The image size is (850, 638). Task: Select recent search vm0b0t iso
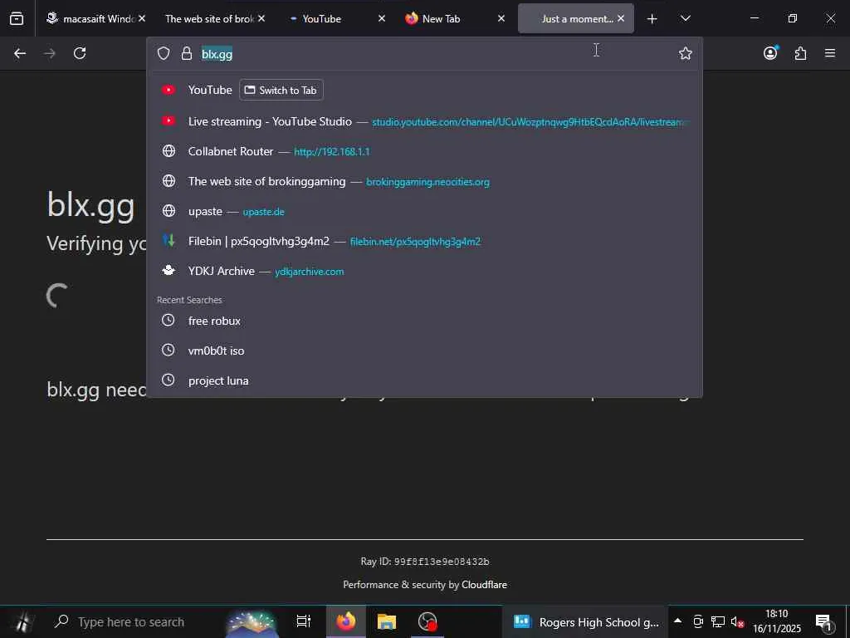pyautogui.click(x=424, y=351)
